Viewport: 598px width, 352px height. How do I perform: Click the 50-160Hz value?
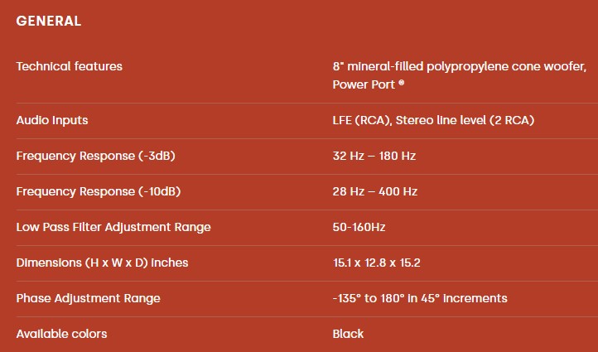359,227
